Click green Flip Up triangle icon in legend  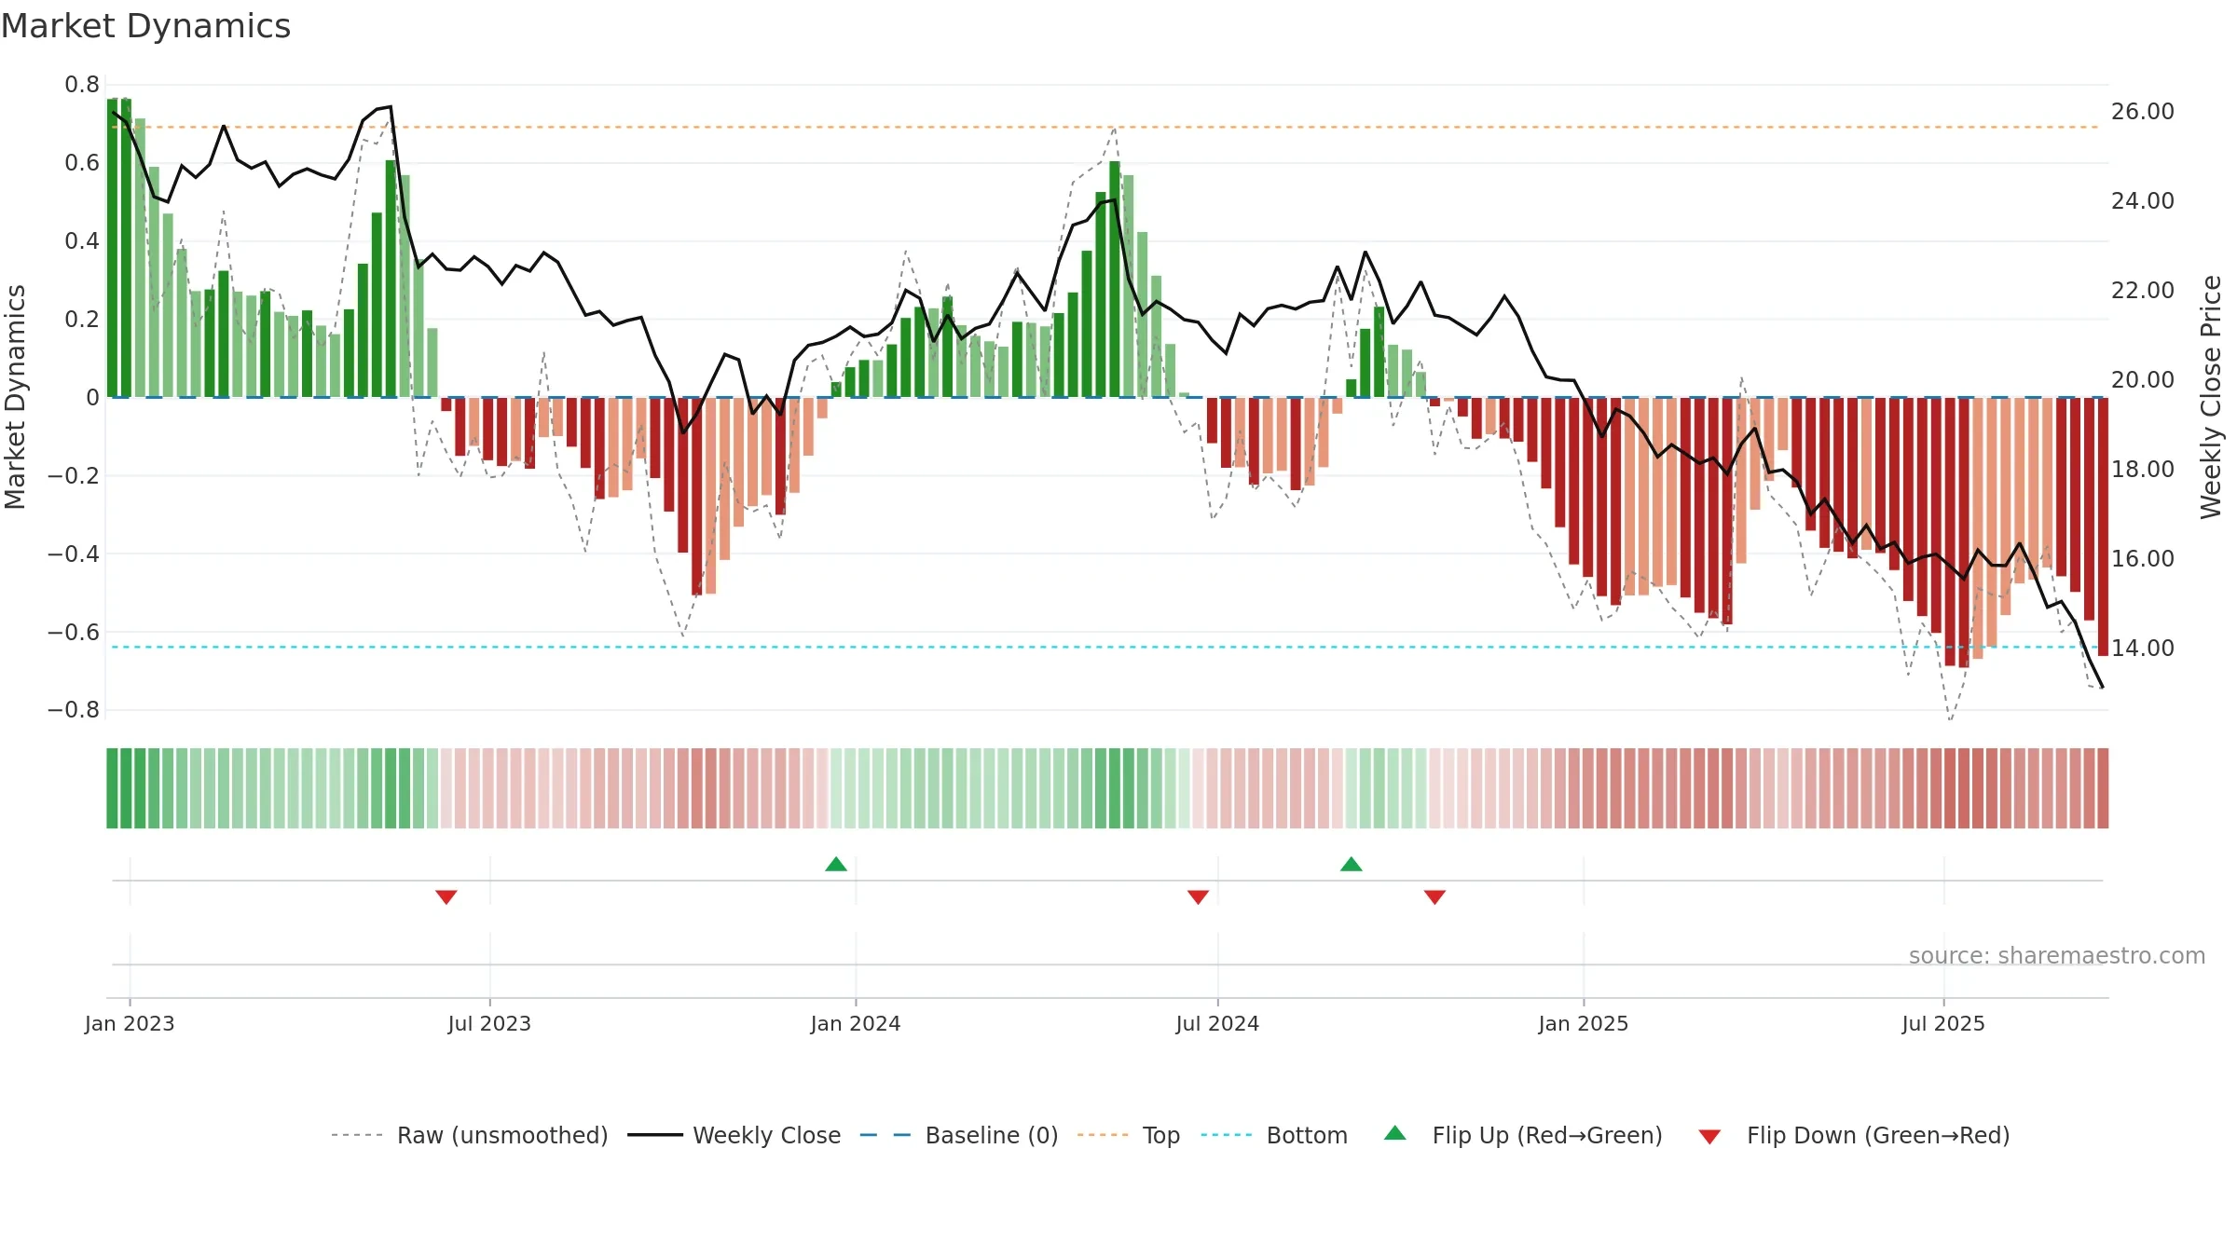[x=1395, y=1133]
